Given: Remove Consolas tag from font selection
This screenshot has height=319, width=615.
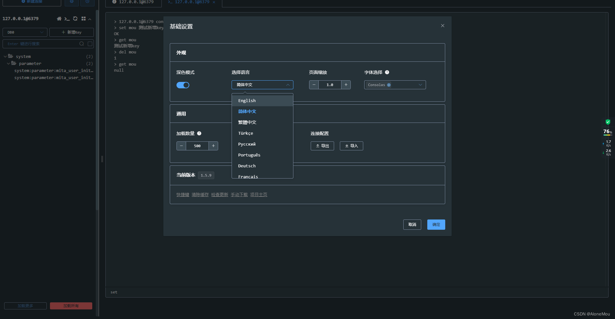Looking at the screenshot, I should click(x=389, y=85).
